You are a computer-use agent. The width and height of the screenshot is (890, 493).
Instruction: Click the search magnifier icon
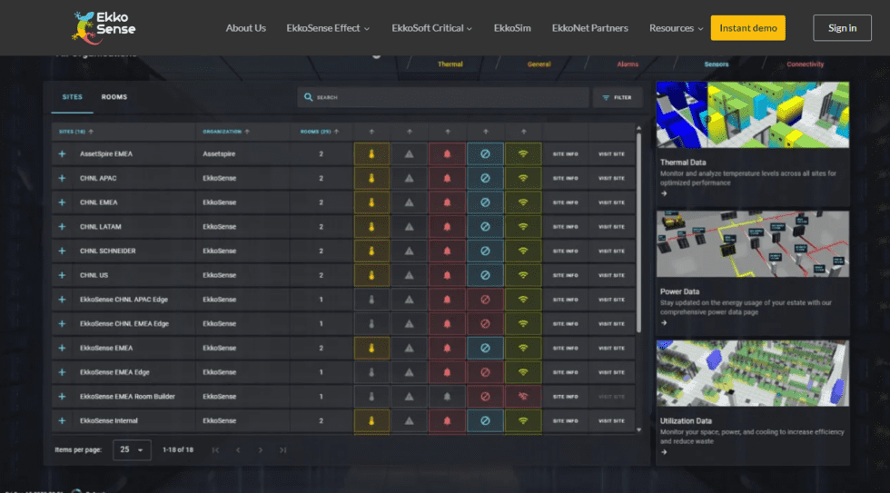308,97
